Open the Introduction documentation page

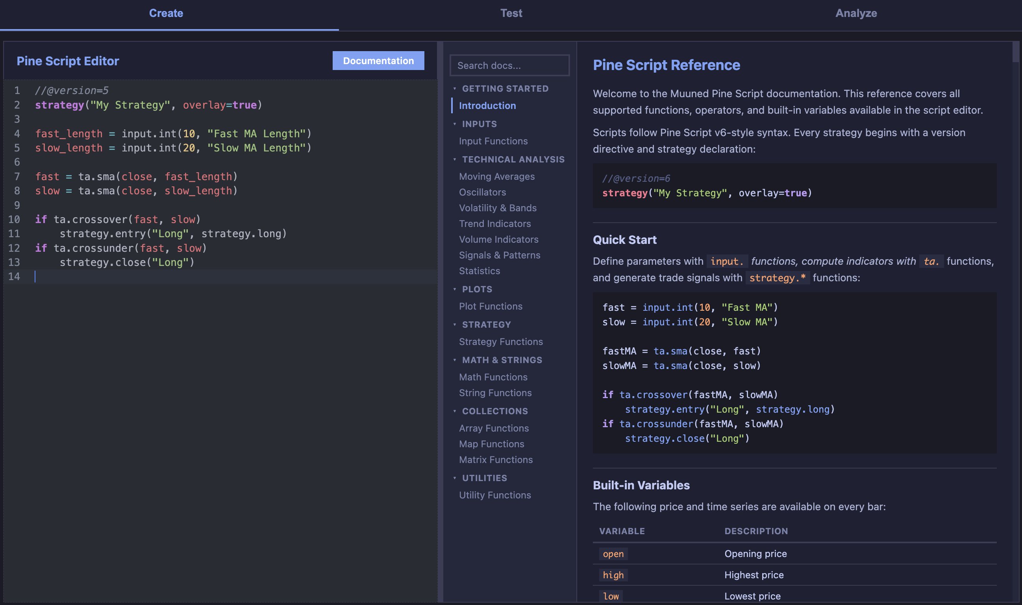pyautogui.click(x=487, y=105)
